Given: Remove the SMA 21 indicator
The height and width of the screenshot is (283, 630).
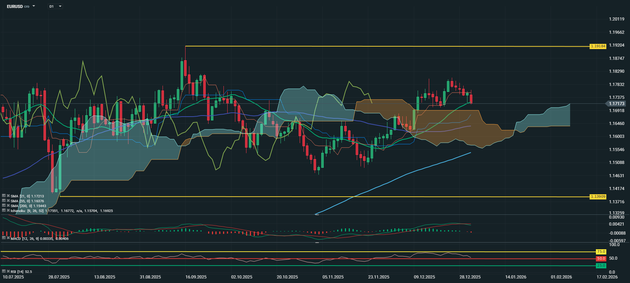Looking at the screenshot, I should click(x=8, y=196).
